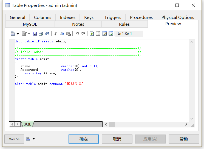Open the Indexes tab
204x149 pixels.
tap(68, 17)
